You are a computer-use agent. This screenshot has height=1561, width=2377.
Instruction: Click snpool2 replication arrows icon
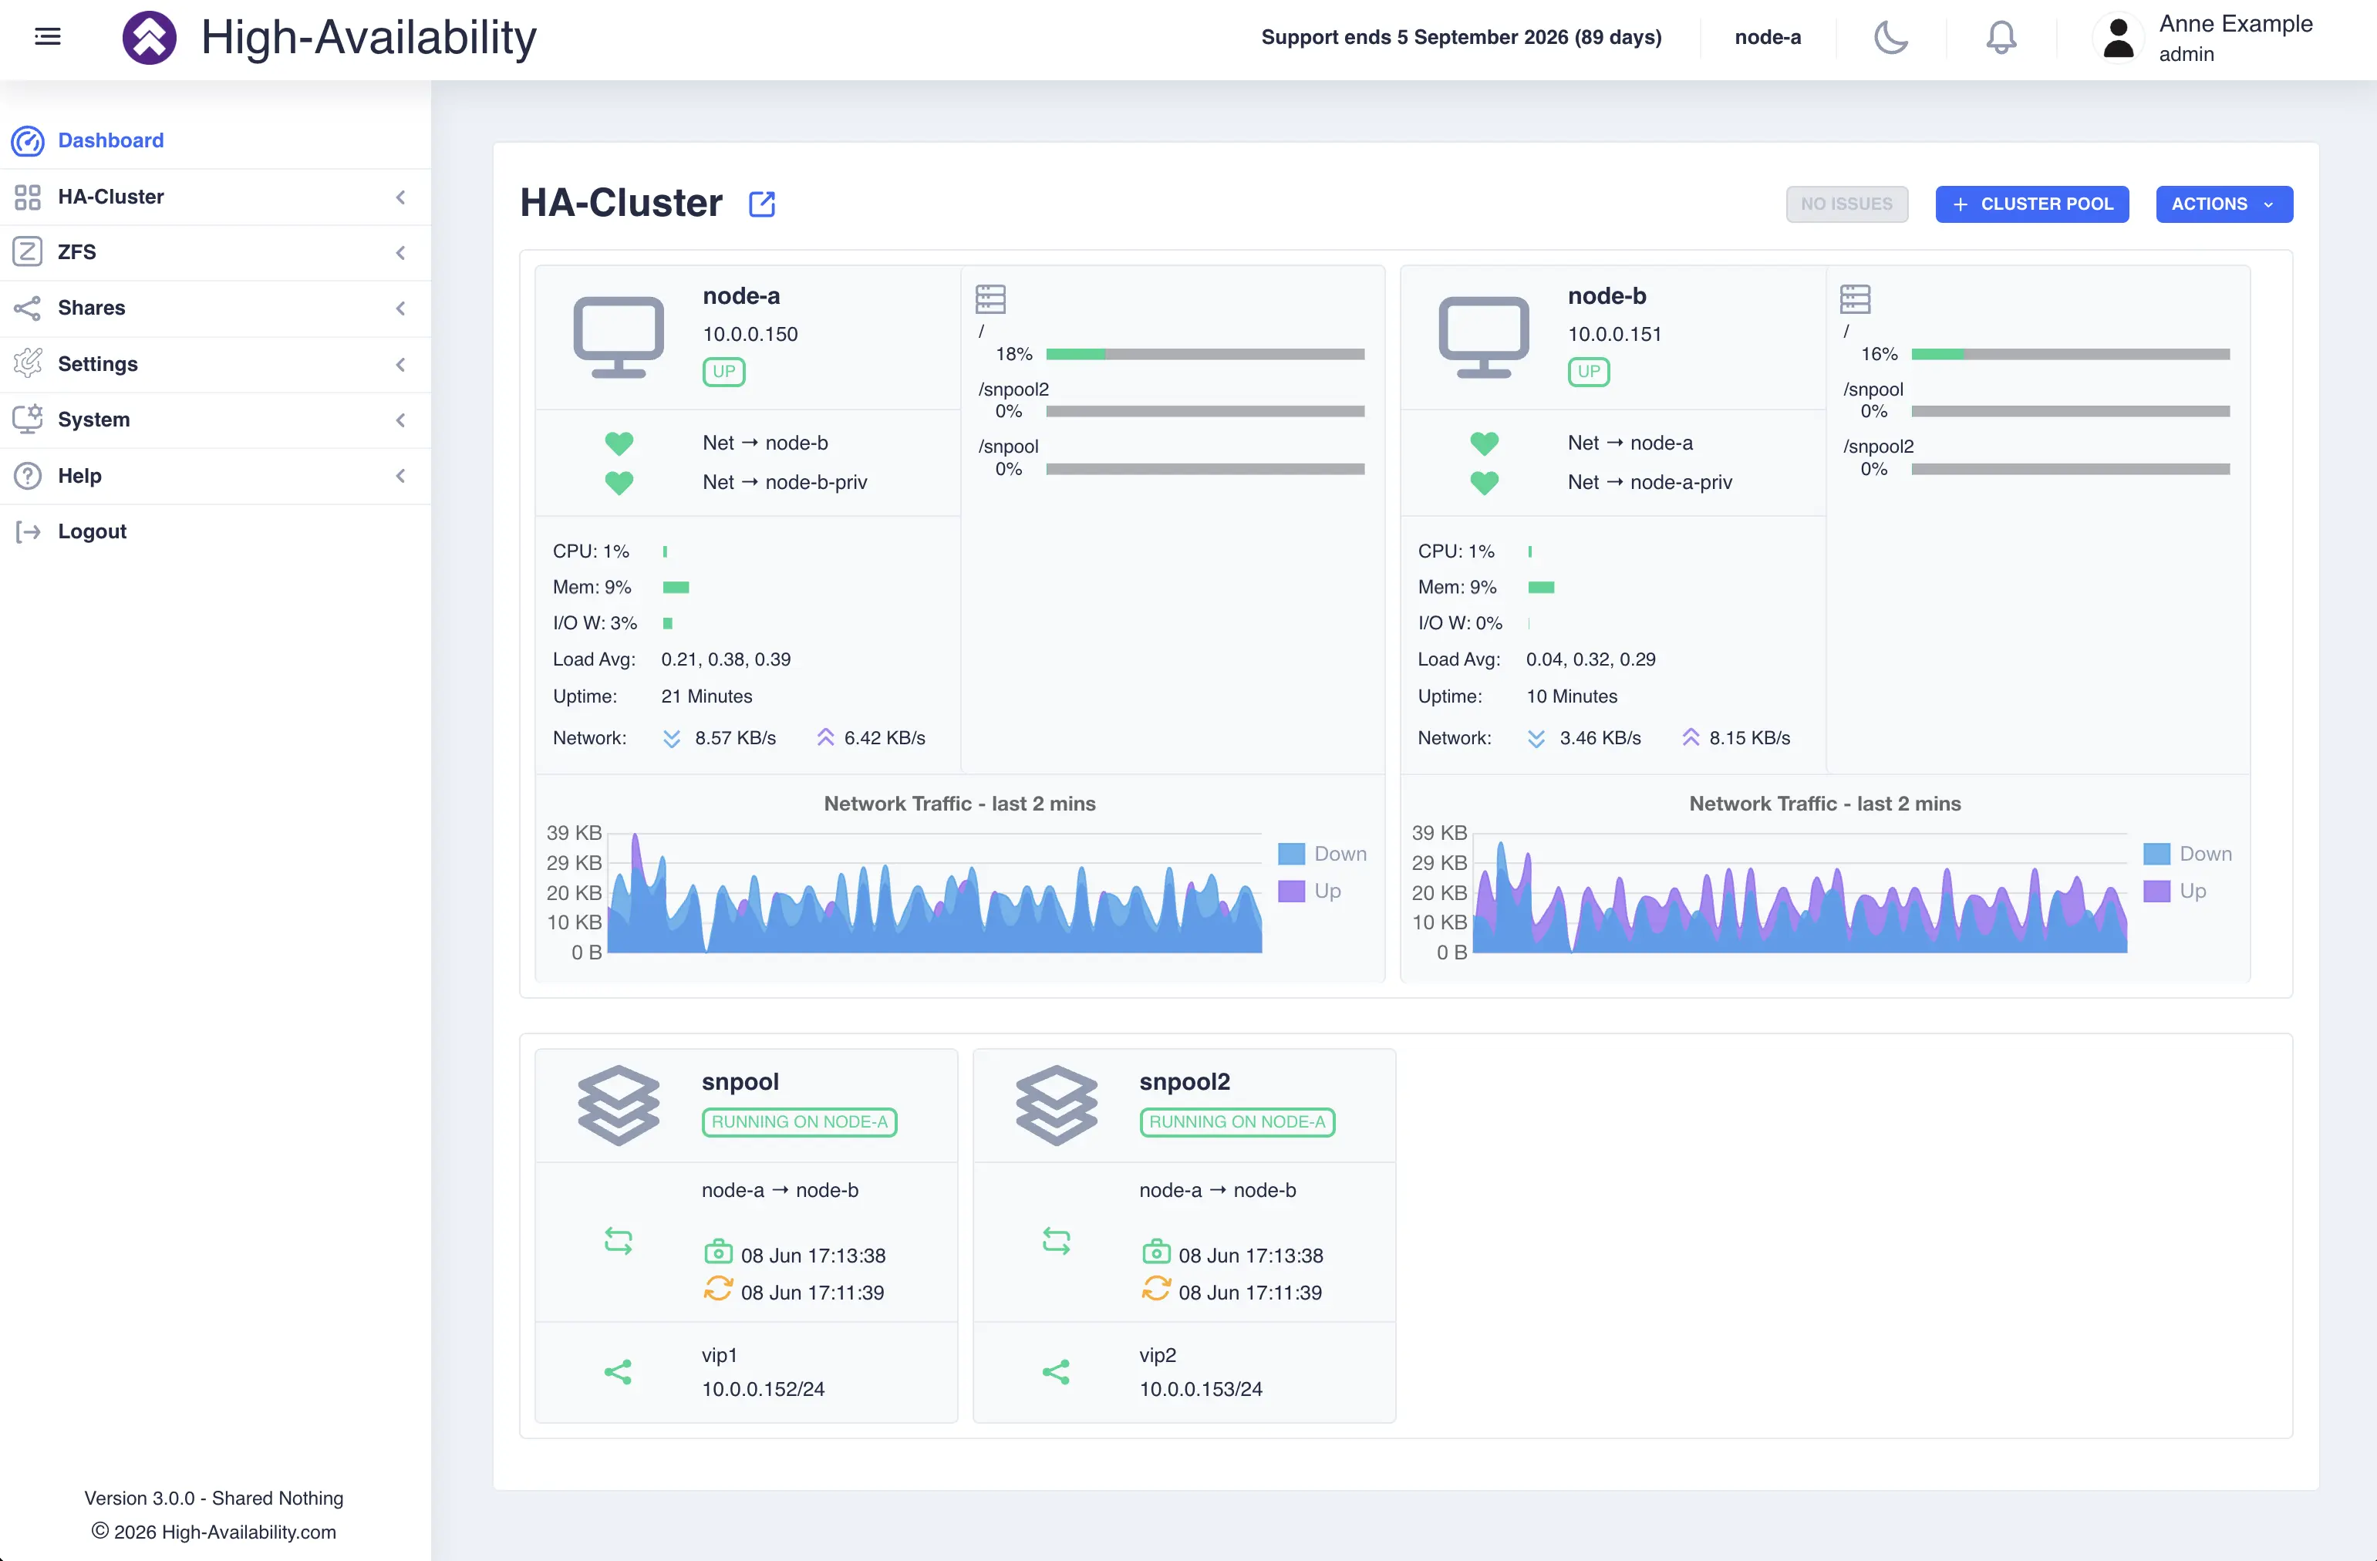(1056, 1240)
